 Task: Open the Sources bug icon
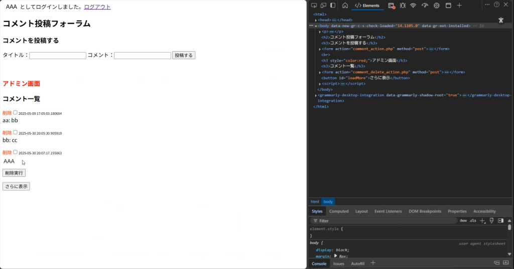tap(403, 5)
